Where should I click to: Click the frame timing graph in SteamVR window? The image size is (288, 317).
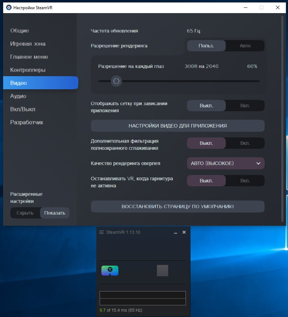143,298
